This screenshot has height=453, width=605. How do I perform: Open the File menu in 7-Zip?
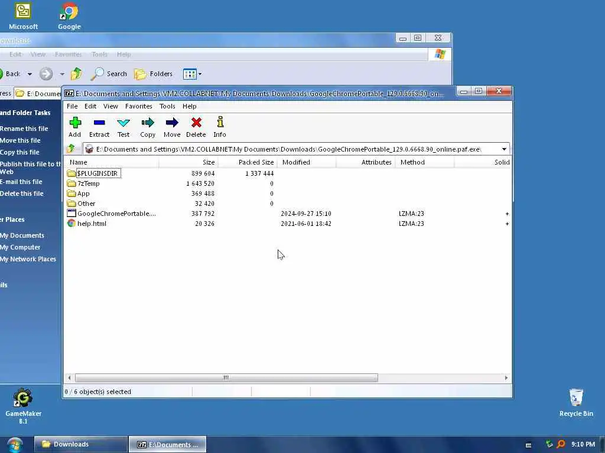(72, 106)
